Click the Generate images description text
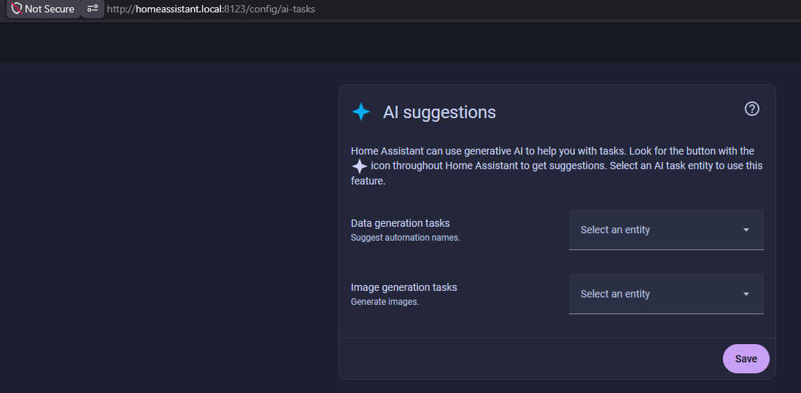This screenshot has height=393, width=801. click(384, 302)
